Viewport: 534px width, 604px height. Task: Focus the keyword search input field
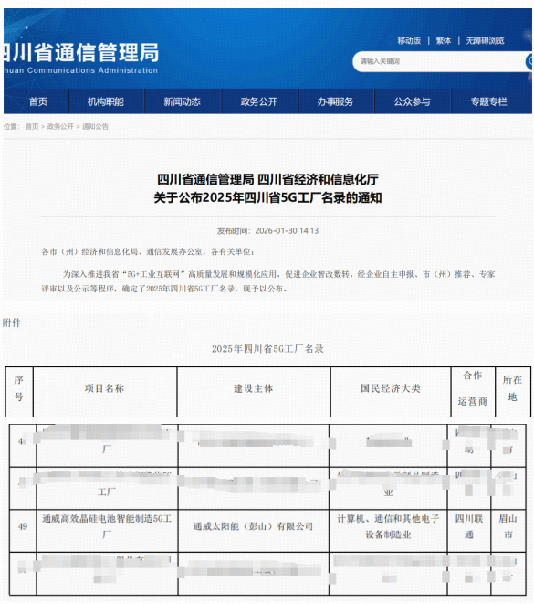point(438,61)
